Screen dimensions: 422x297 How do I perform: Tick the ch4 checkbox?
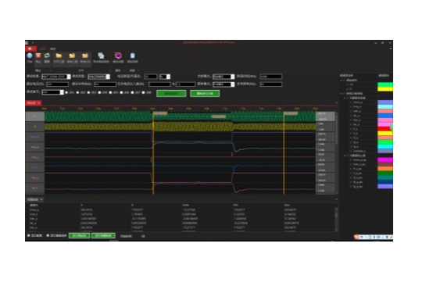click(99, 92)
